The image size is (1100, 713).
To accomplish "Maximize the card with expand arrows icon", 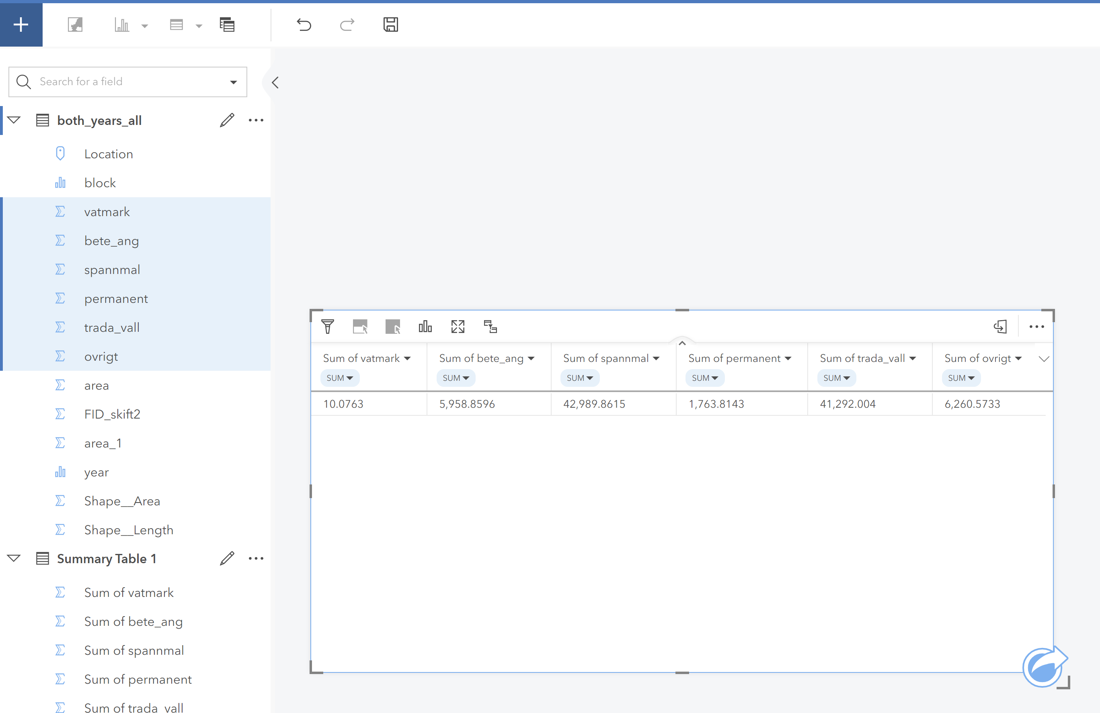I will click(x=458, y=327).
